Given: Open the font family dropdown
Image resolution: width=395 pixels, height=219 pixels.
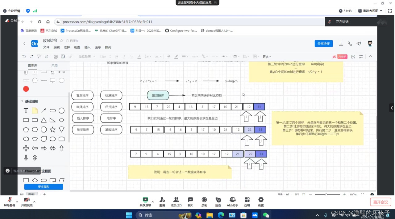Looking at the screenshot, I should (x=87, y=57).
